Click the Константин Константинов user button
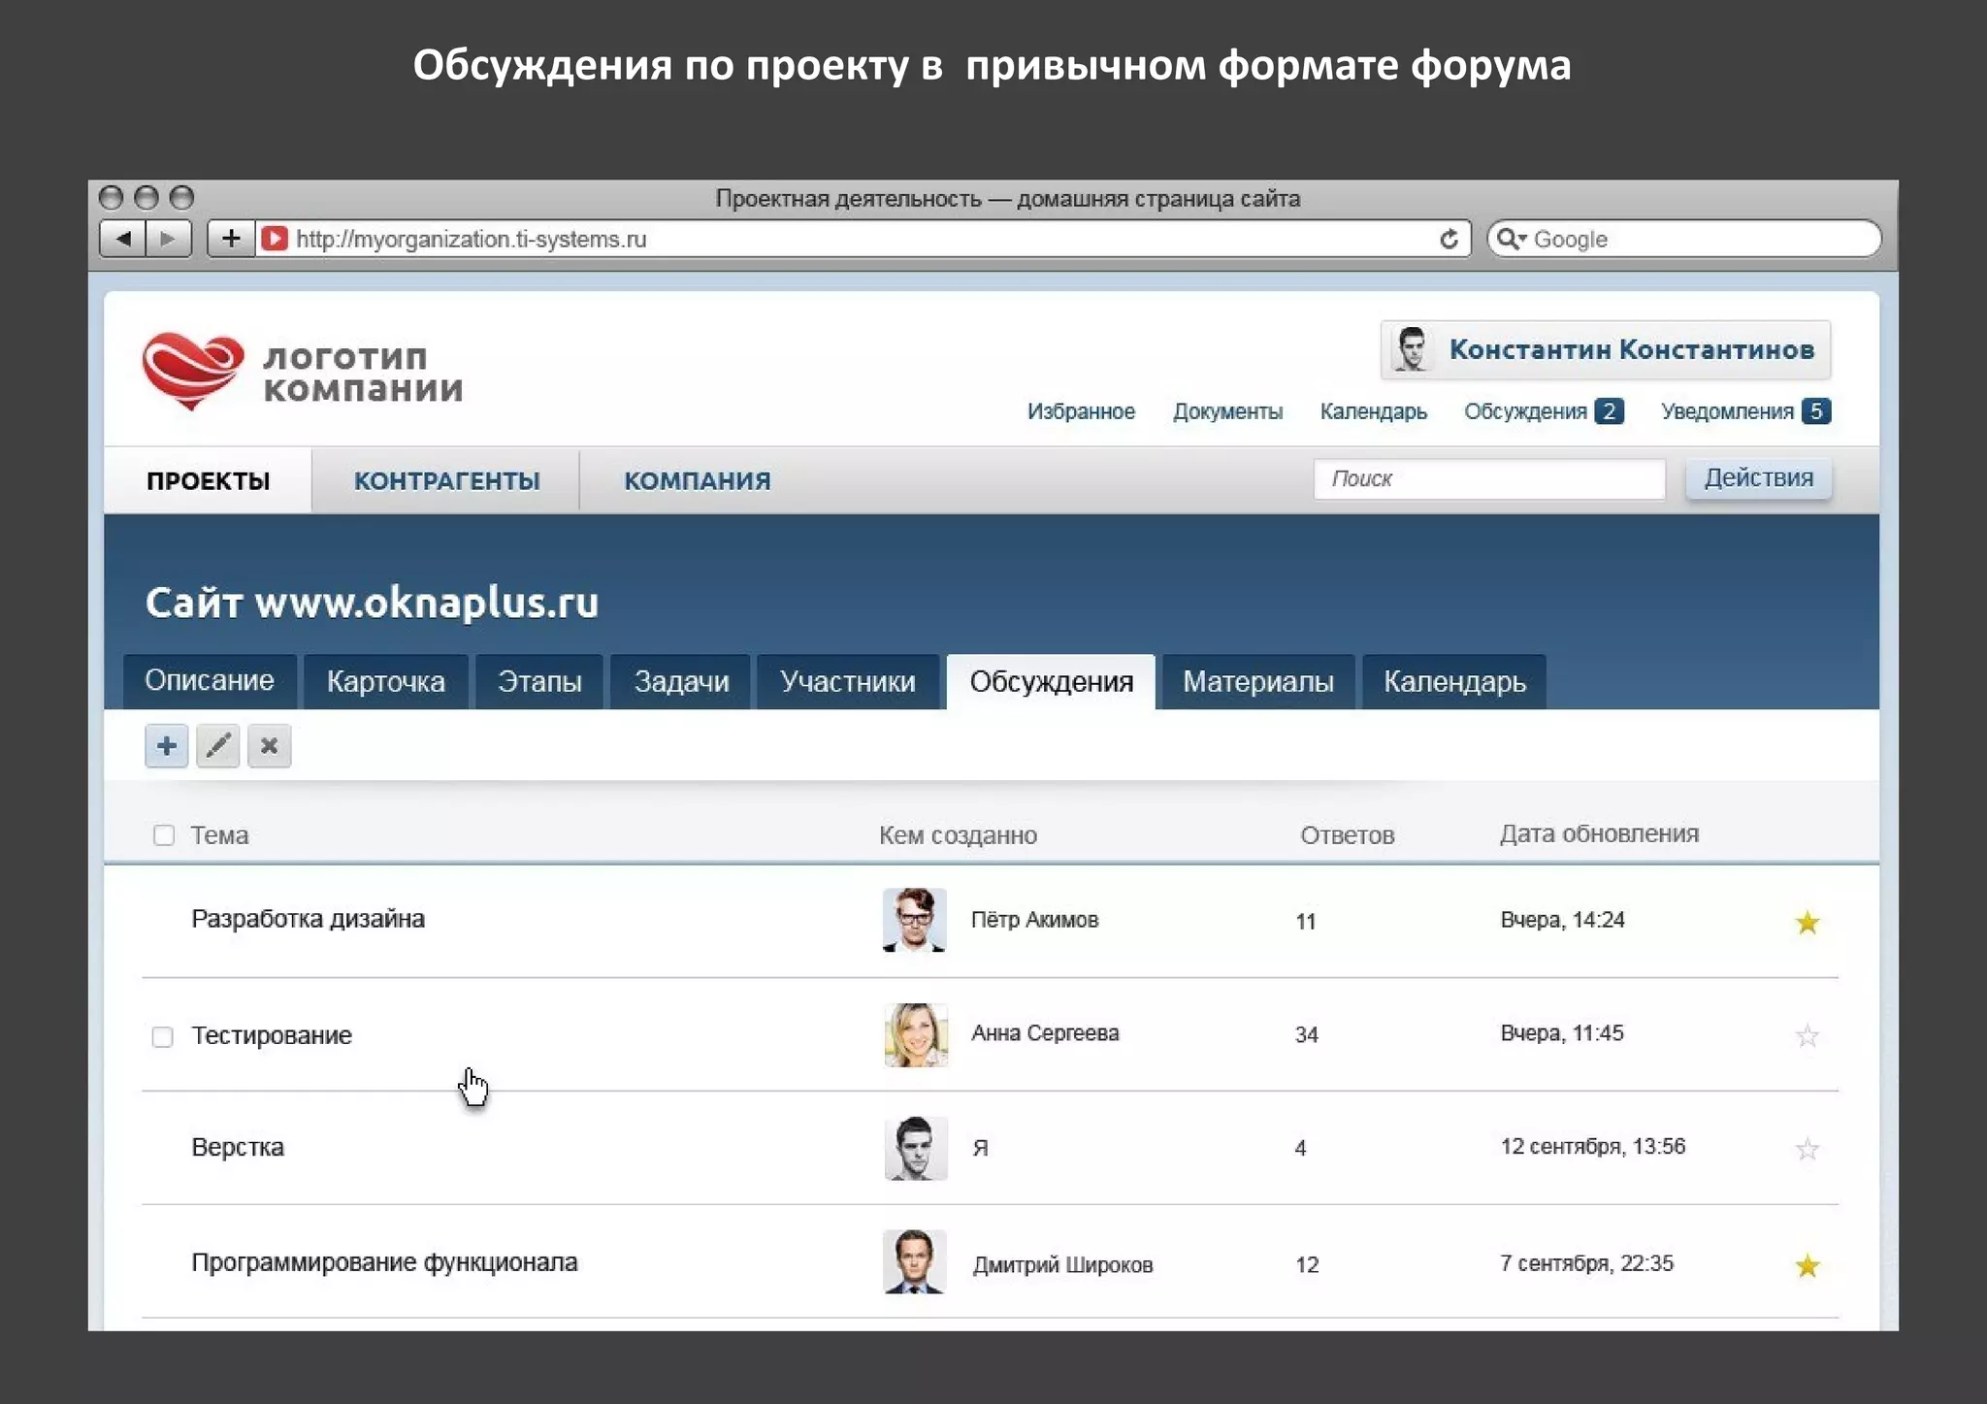This screenshot has height=1404, width=1987. pos(1606,349)
